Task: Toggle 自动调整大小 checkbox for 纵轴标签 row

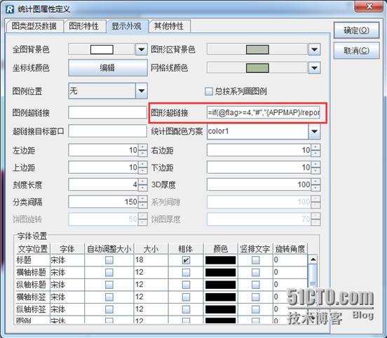Action: (109, 309)
